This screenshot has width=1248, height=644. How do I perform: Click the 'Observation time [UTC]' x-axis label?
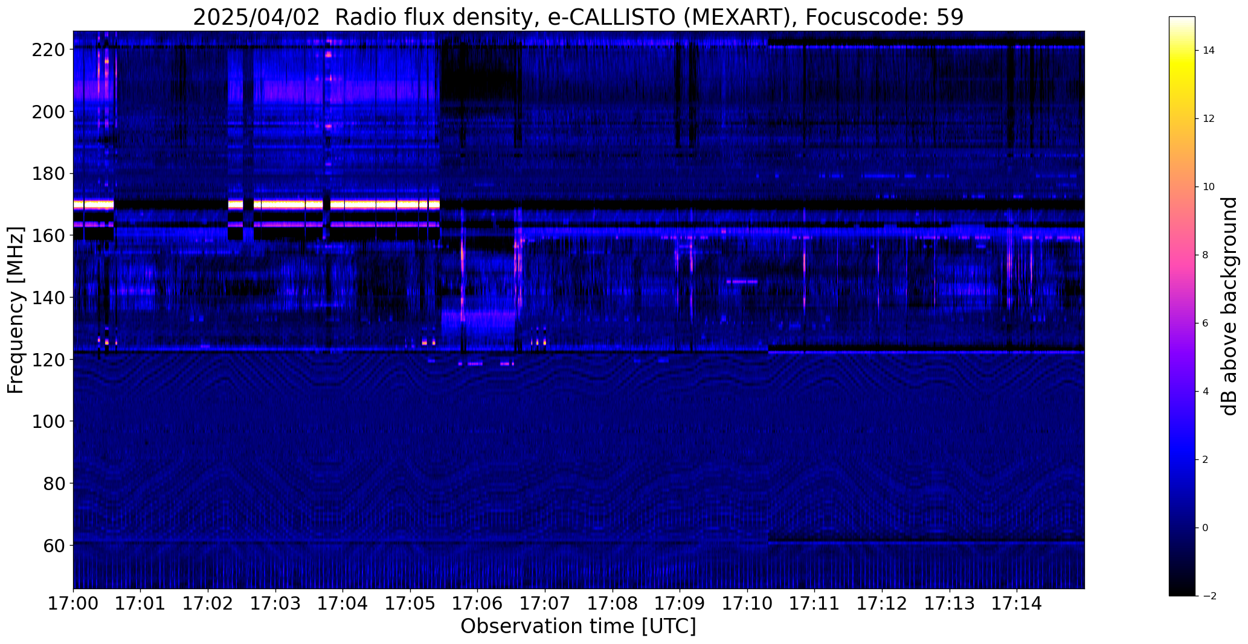[578, 626]
